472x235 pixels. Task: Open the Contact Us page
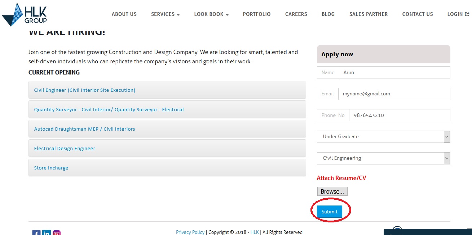pos(417,14)
